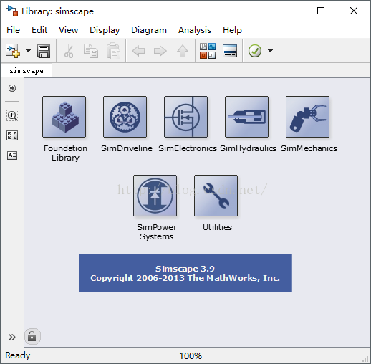Select the Annotation text palette icon
371x364 pixels.
12,155
